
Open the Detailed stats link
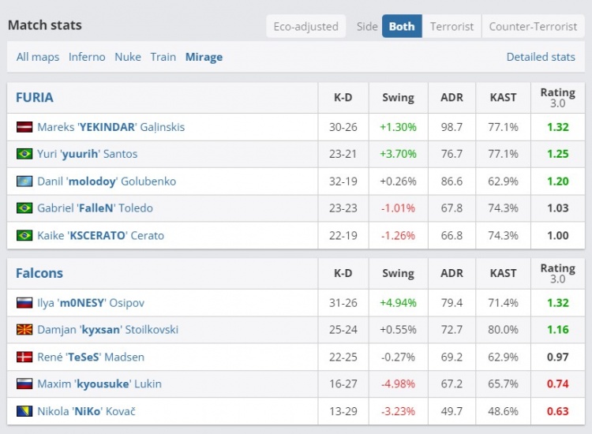tap(541, 57)
